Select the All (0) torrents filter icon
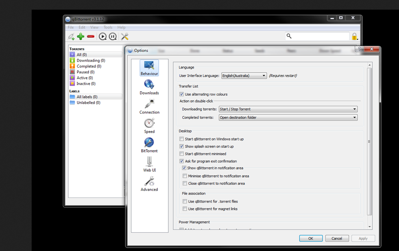Image resolution: width=399 pixels, height=251 pixels. [72, 55]
